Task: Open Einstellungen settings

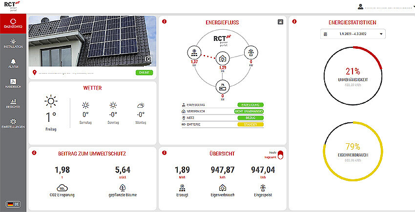Action: (x=13, y=123)
